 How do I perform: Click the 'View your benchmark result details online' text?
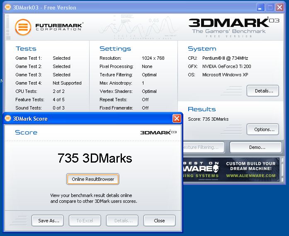pos(91,195)
